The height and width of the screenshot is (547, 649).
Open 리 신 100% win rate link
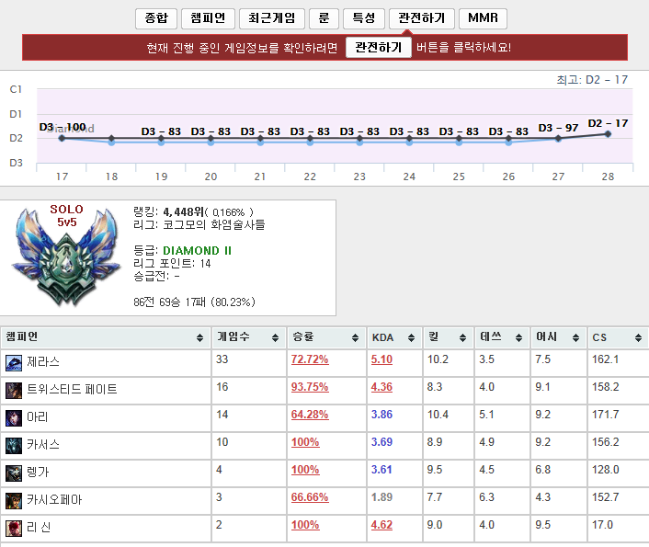click(x=305, y=525)
